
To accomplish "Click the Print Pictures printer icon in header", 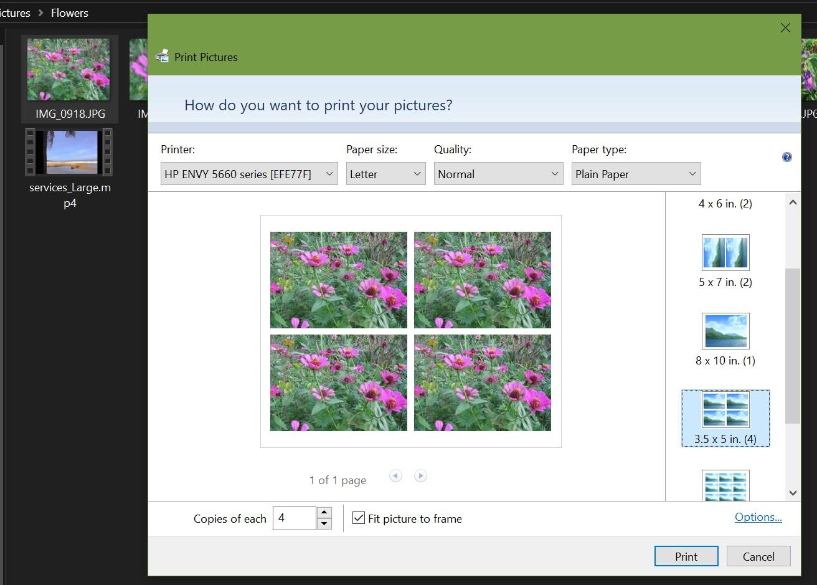I will coord(161,55).
